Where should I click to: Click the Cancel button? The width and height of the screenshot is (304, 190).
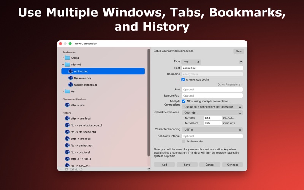click(210, 165)
